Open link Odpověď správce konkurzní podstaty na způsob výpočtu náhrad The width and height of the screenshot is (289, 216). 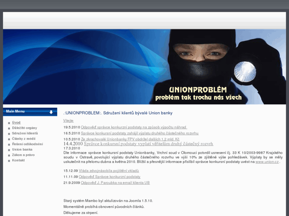click(x=134, y=127)
